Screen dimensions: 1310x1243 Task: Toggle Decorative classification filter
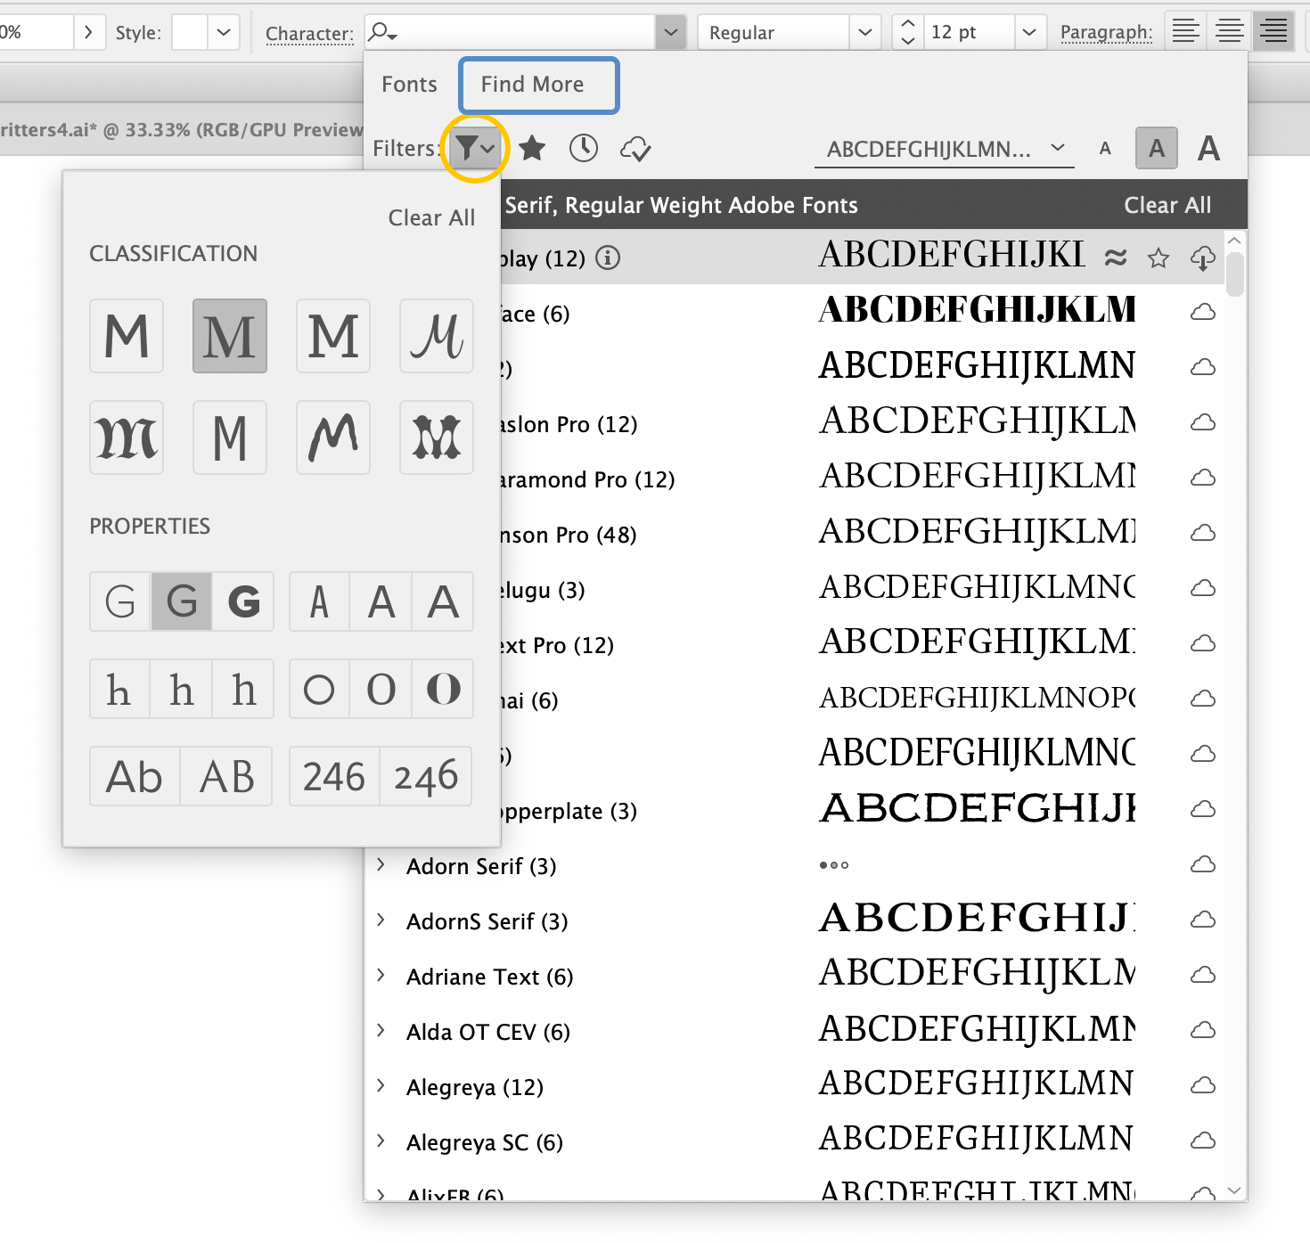point(437,438)
